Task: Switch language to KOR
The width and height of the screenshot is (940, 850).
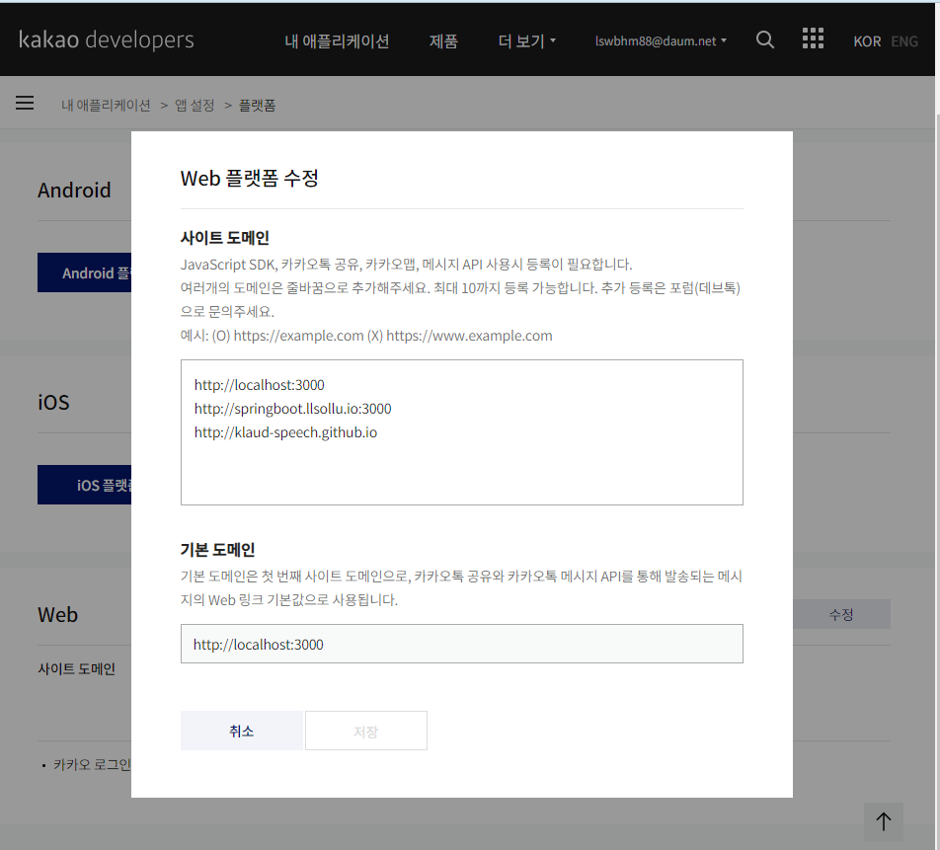Action: point(867,41)
